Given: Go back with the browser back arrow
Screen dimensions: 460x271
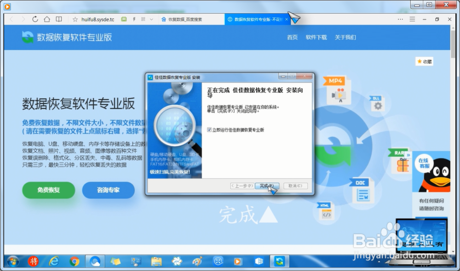Looking at the screenshot, I should [x=11, y=19].
